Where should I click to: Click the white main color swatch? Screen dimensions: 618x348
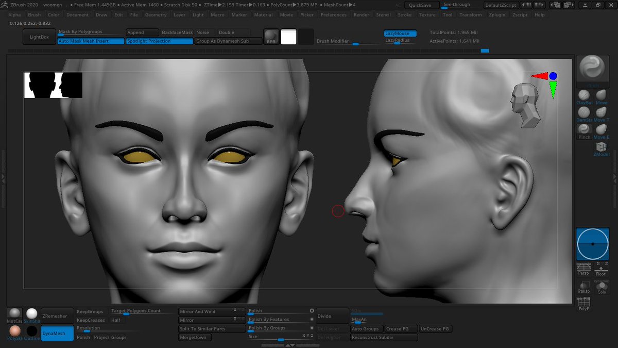tap(288, 37)
